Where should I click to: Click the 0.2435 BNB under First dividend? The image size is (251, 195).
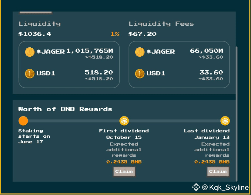point(124,162)
